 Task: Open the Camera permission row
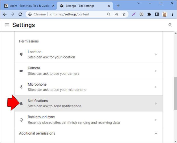(88, 71)
